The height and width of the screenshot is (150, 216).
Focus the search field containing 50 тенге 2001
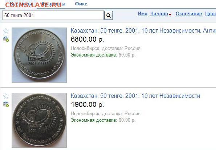(x=53, y=15)
